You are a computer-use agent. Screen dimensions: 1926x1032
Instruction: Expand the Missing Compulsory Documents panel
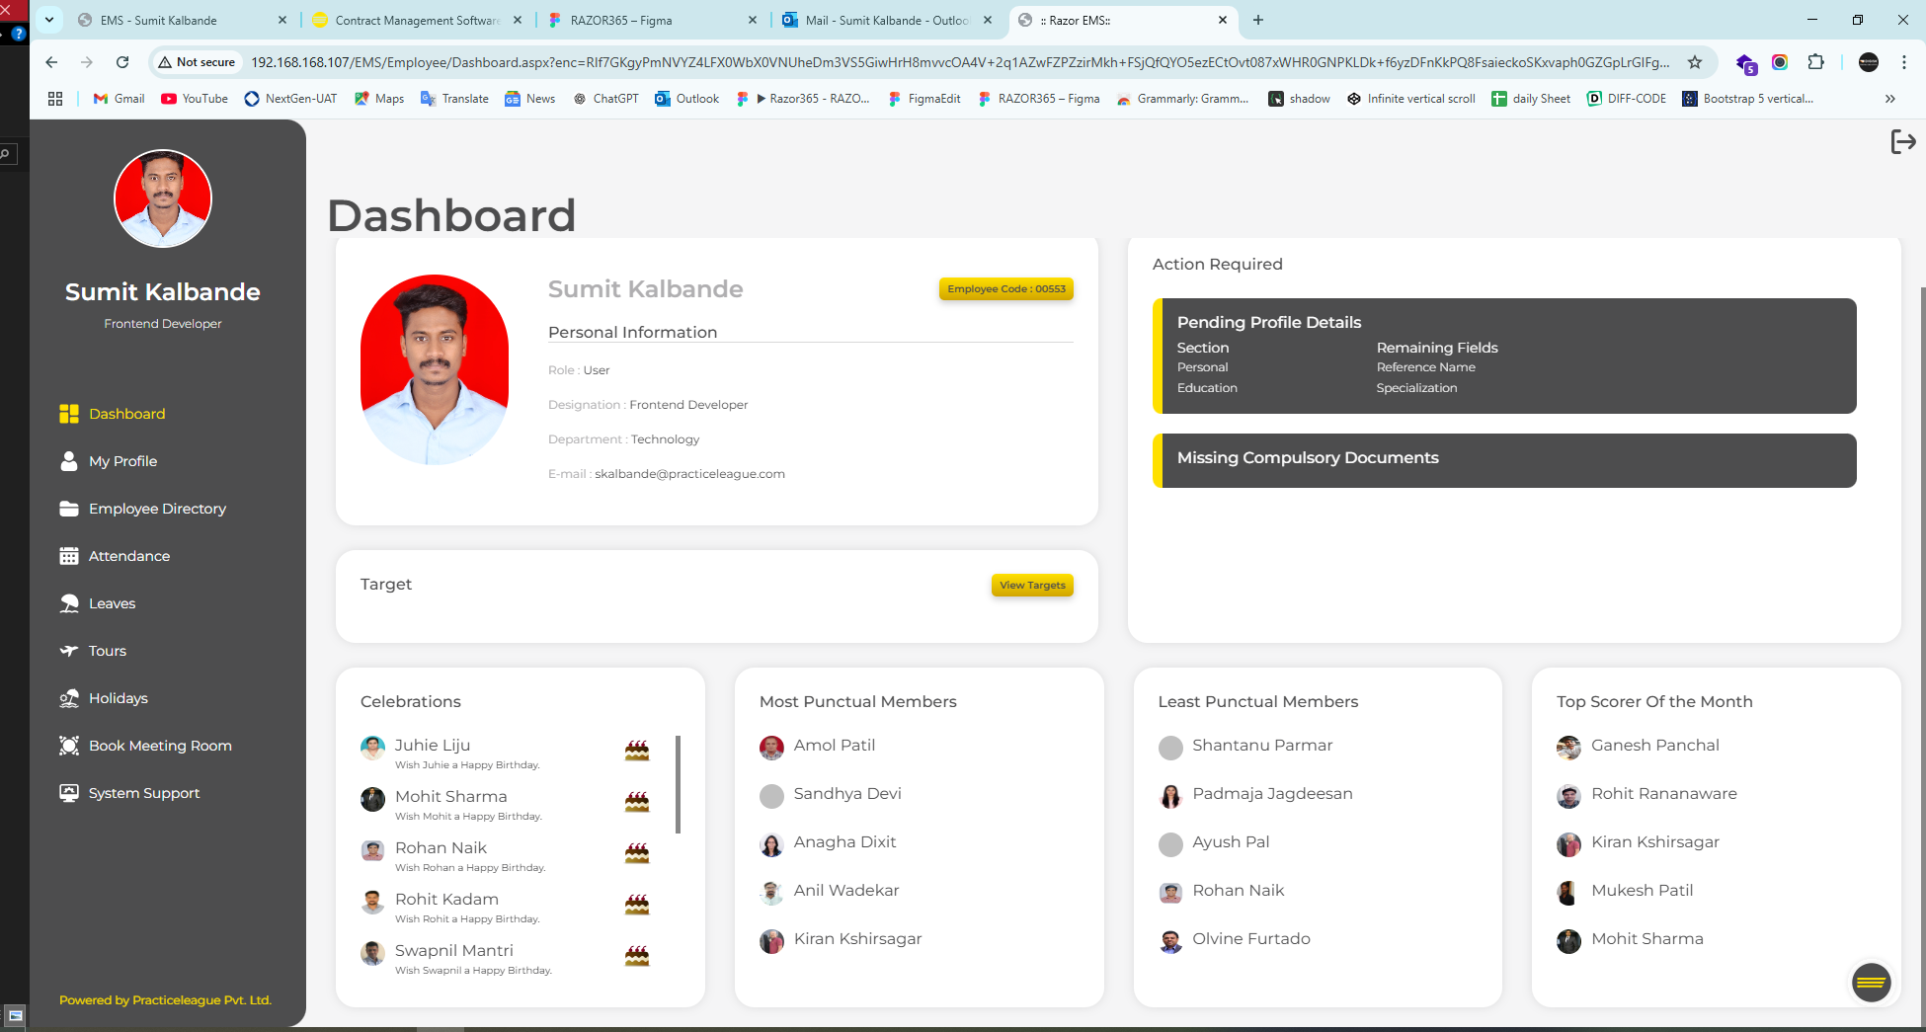click(1504, 460)
